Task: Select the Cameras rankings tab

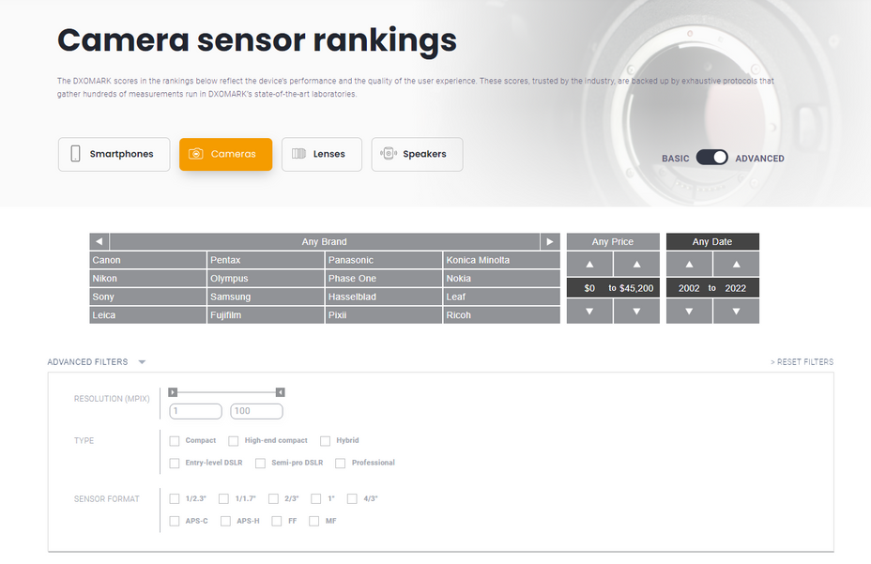Action: 225,155
